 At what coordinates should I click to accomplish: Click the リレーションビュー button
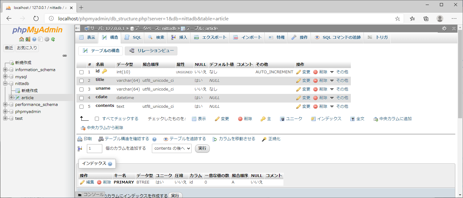click(151, 51)
